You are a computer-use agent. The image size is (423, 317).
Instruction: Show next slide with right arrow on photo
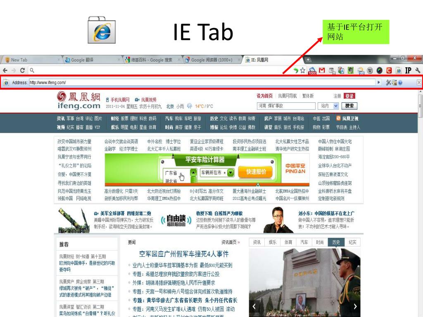355,306
